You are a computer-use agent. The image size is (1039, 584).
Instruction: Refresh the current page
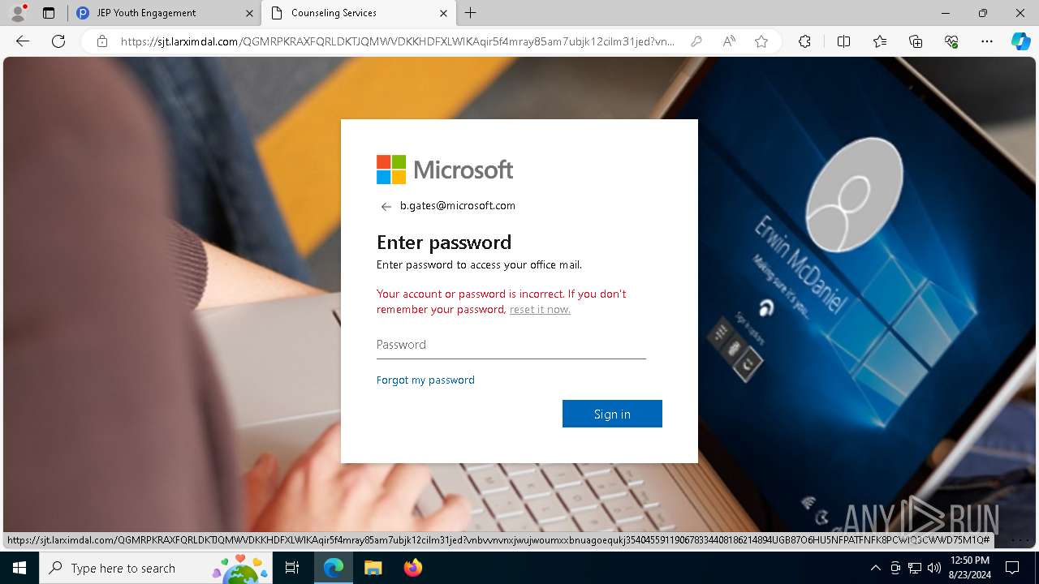(58, 41)
